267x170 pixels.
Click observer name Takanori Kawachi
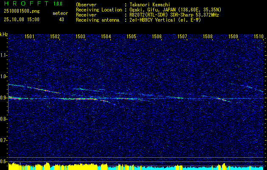[150, 5]
